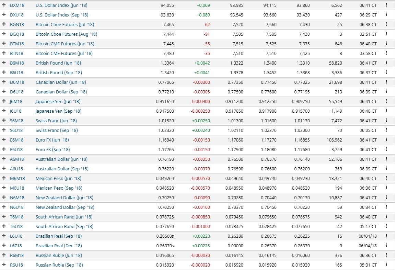Open the three-dot menu for T6M18 row
The width and height of the screenshot is (397, 270).
coord(386,217)
